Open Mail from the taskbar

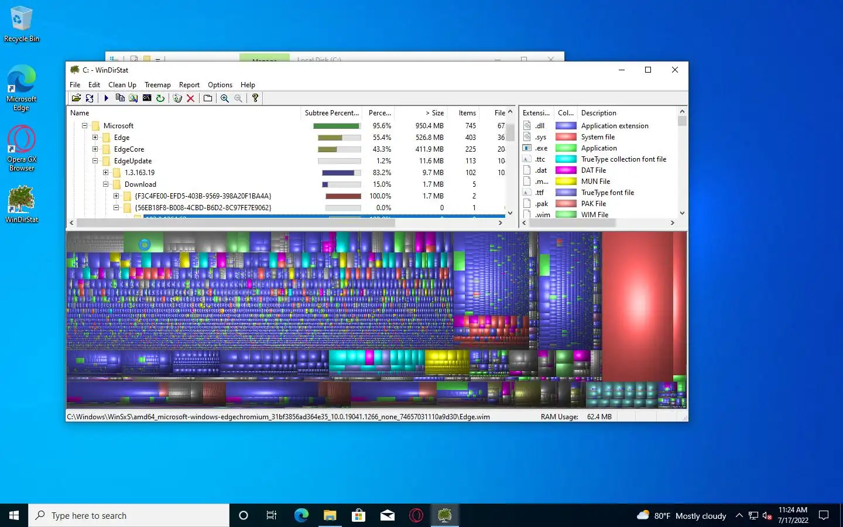click(388, 515)
